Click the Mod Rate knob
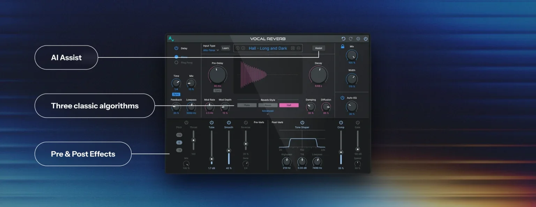536x207 pixels. tap(209, 107)
